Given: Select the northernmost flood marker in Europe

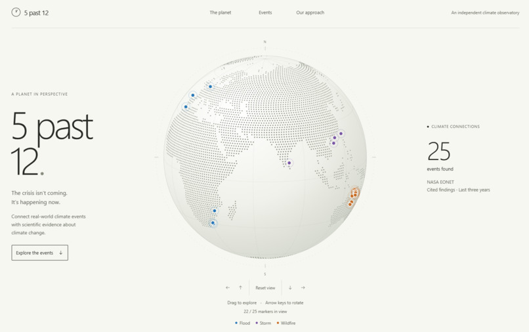Looking at the screenshot, I should [210, 87].
